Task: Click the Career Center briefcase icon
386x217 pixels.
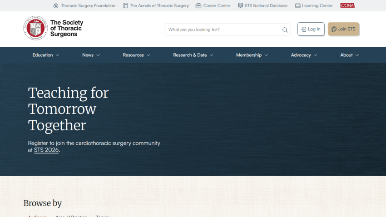Action: pos(198,5)
